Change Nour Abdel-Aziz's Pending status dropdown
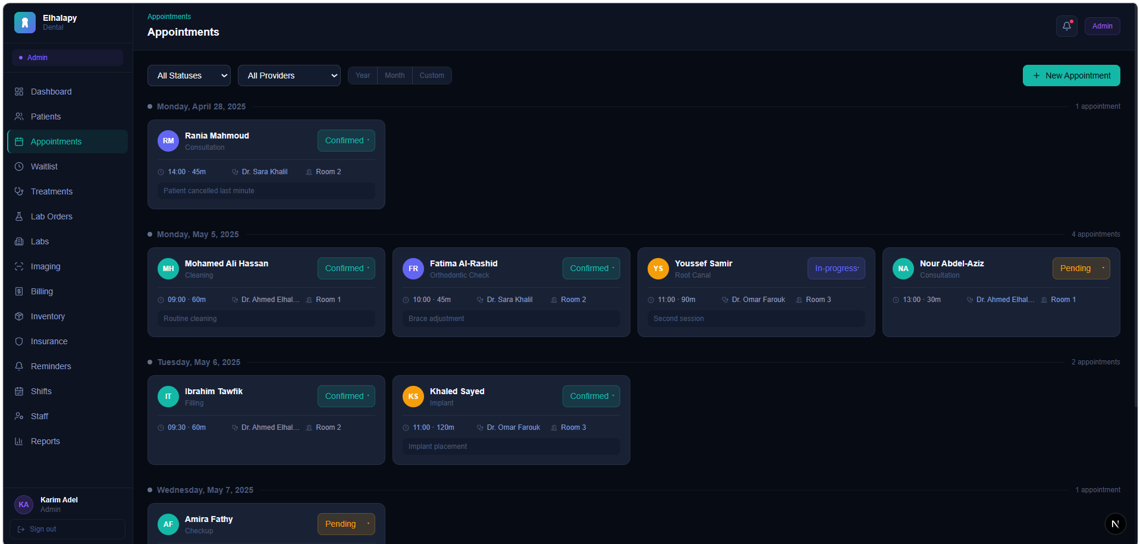 (1081, 268)
